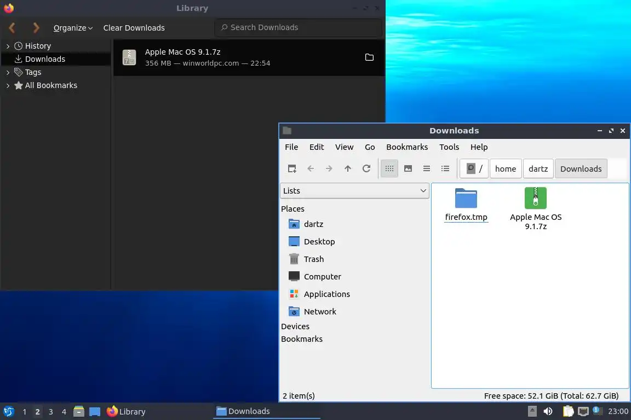631x420 pixels.
Task: Navigate to home in path bar
Action: [506, 168]
